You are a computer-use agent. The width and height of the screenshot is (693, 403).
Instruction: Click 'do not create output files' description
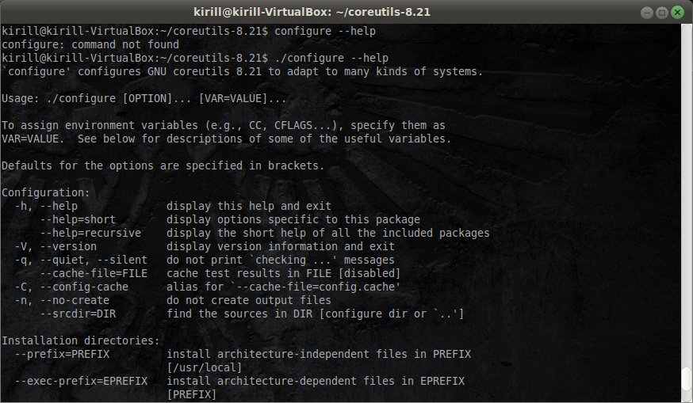(249, 300)
